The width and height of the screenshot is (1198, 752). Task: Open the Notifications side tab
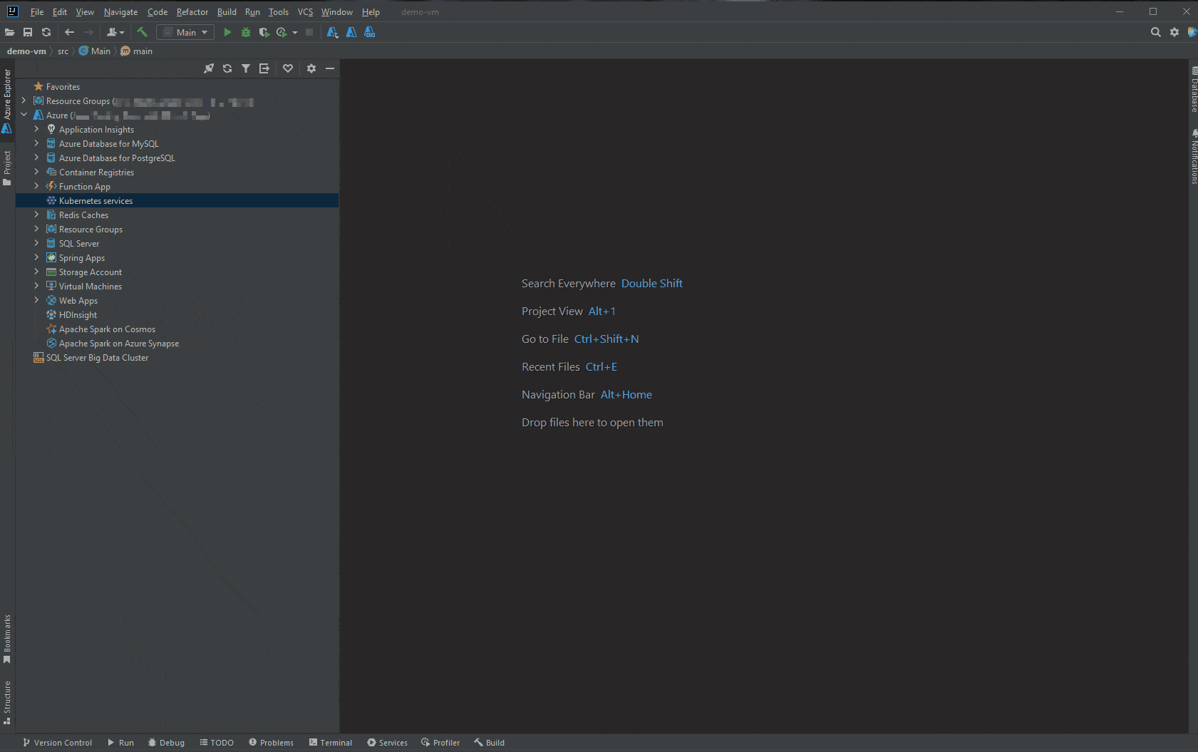click(1194, 156)
